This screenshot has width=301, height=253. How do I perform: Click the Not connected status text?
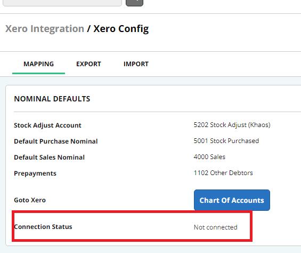point(216,227)
